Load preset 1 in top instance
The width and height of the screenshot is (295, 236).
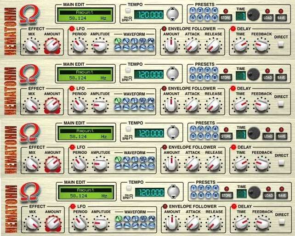tap(192, 11)
